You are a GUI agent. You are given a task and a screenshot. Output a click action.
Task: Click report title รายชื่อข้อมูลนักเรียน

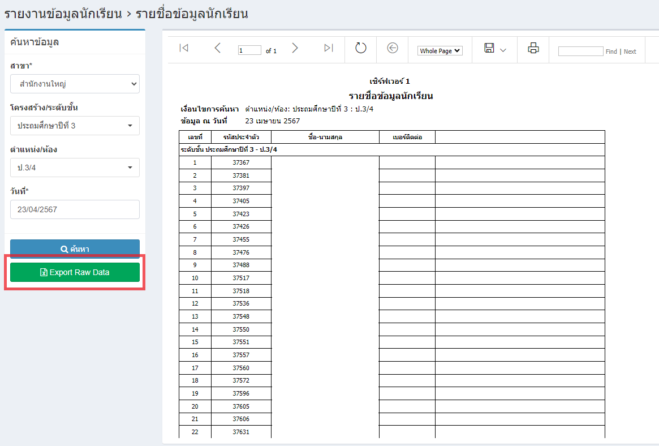coord(391,96)
